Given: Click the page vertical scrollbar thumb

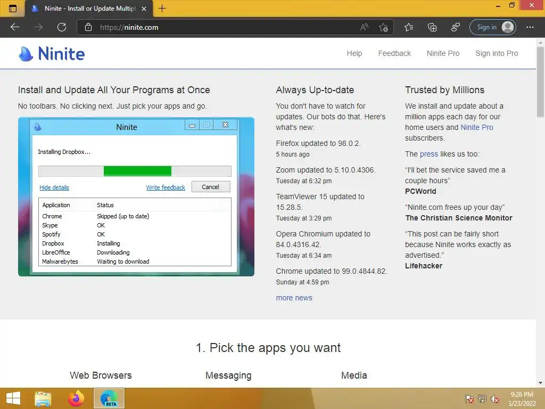Looking at the screenshot, I should coord(541,81).
